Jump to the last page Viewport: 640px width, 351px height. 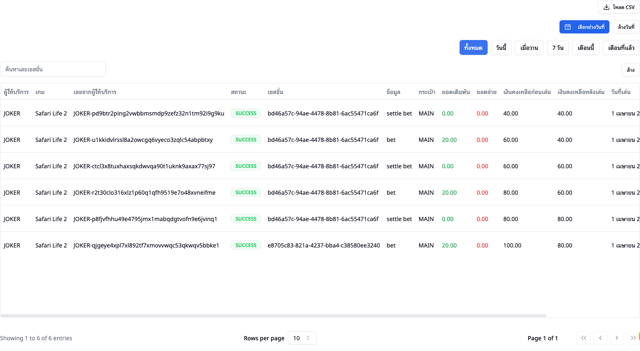pos(633,338)
